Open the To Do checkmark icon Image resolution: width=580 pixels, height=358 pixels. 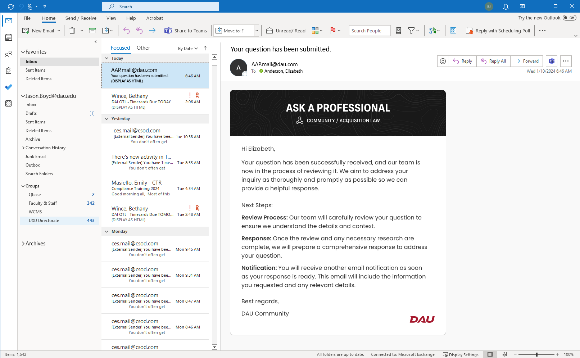pos(9,87)
